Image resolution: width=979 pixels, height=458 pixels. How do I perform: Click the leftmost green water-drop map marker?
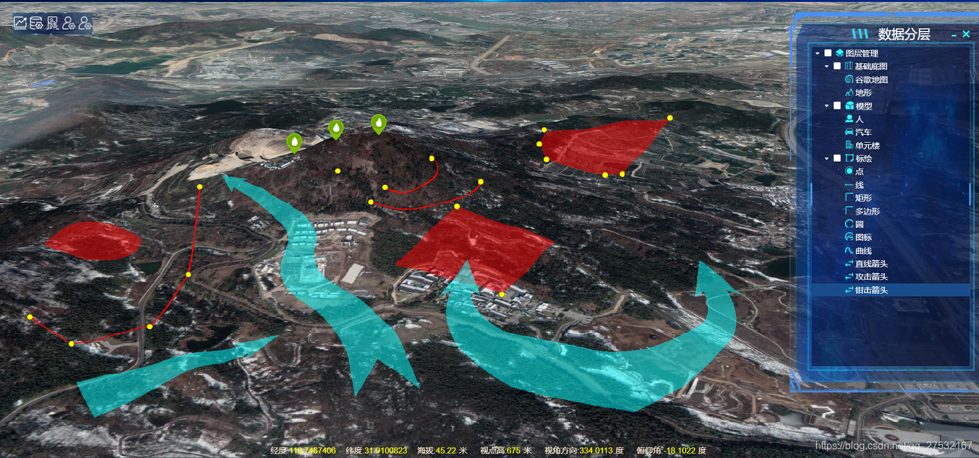[x=294, y=142]
